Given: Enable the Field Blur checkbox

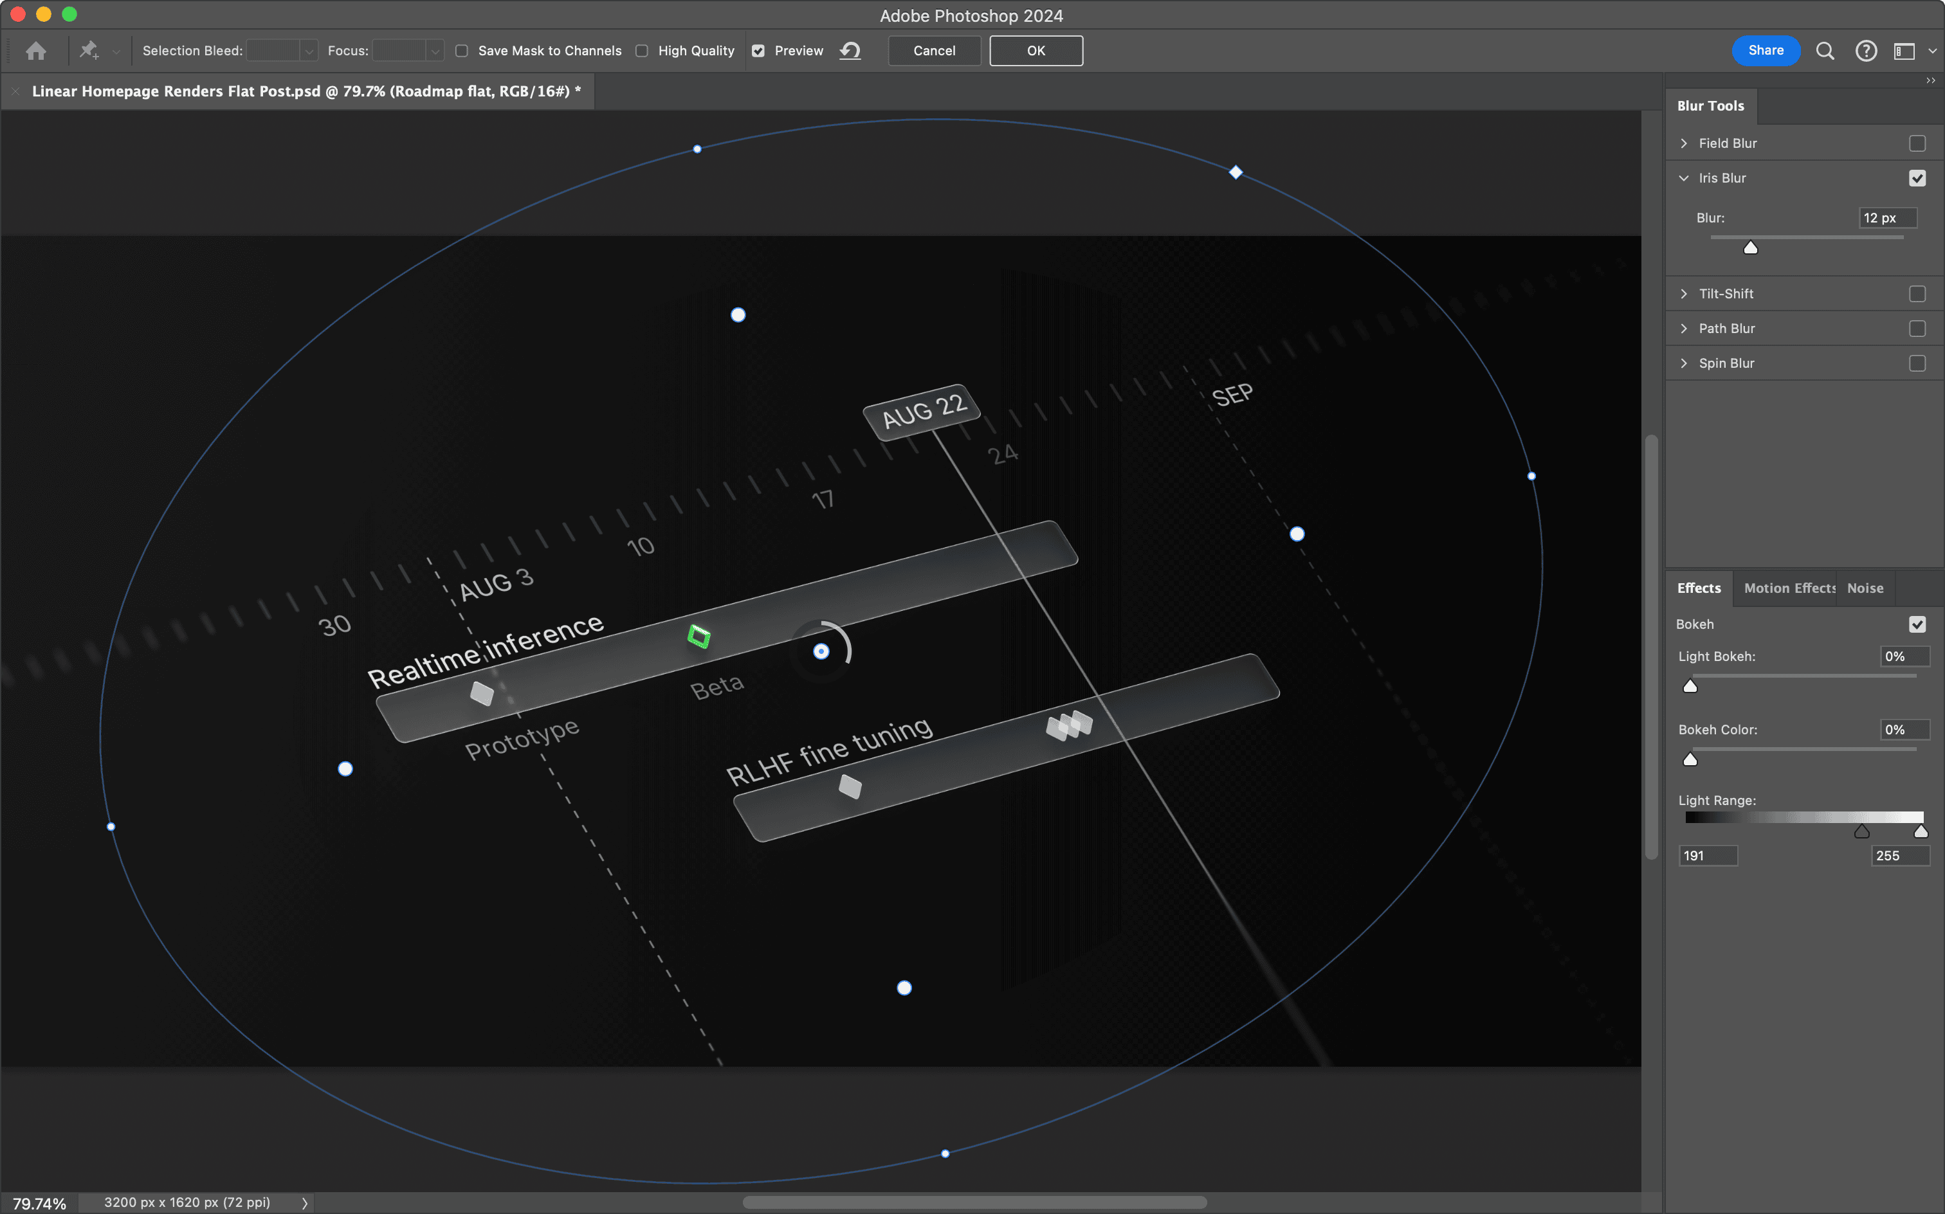Looking at the screenshot, I should pyautogui.click(x=1918, y=143).
